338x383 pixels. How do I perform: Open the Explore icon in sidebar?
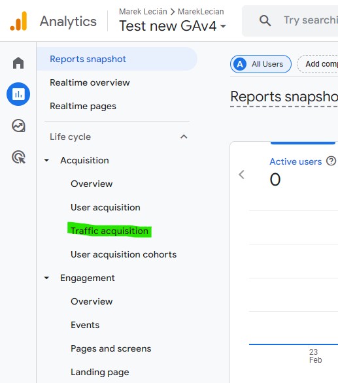point(18,125)
